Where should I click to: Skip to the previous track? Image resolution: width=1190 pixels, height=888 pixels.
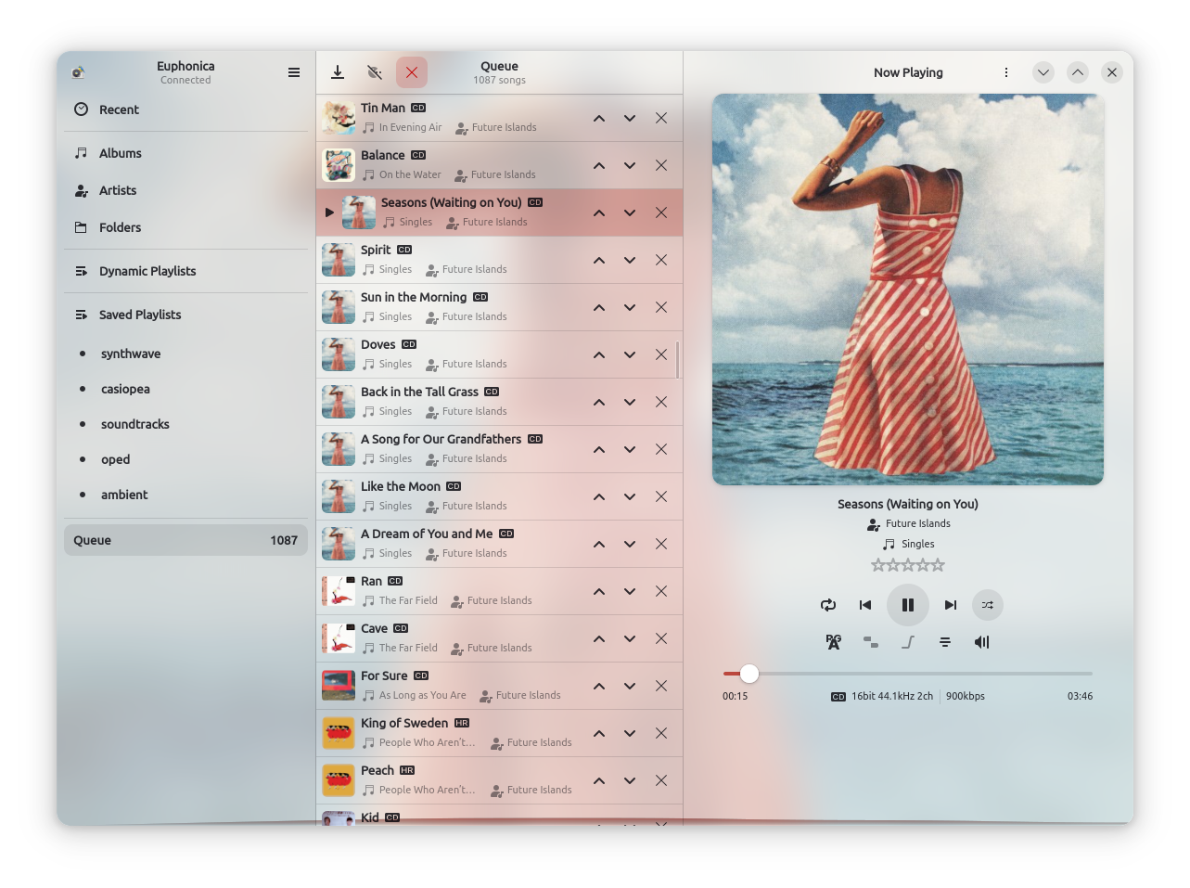click(x=865, y=605)
